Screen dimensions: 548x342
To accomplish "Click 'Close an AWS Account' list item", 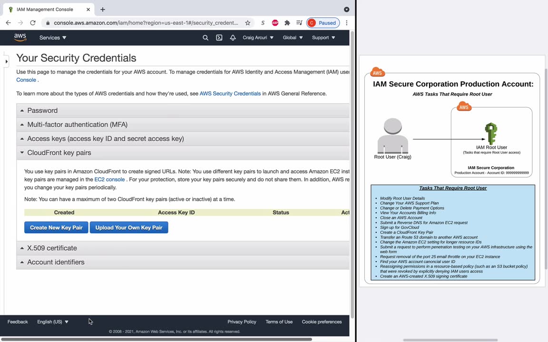I will (401, 218).
